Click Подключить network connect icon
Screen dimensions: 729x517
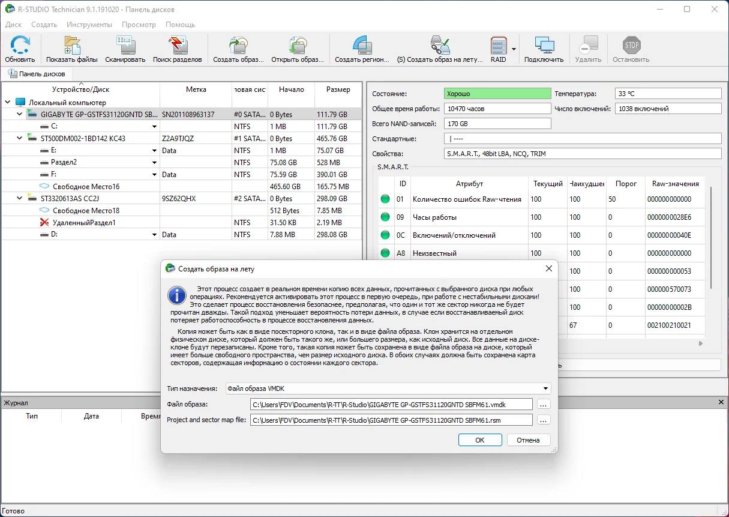(544, 49)
